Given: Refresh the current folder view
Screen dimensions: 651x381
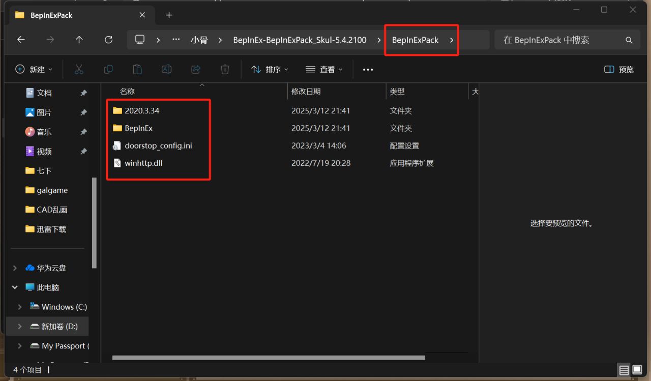Looking at the screenshot, I should (x=108, y=40).
